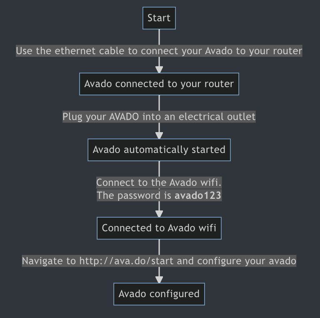Select the "Avado automatically started" node

pos(159,150)
